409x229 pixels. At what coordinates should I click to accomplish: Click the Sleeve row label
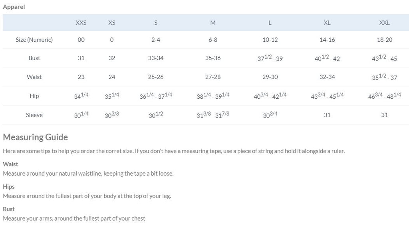[34, 115]
